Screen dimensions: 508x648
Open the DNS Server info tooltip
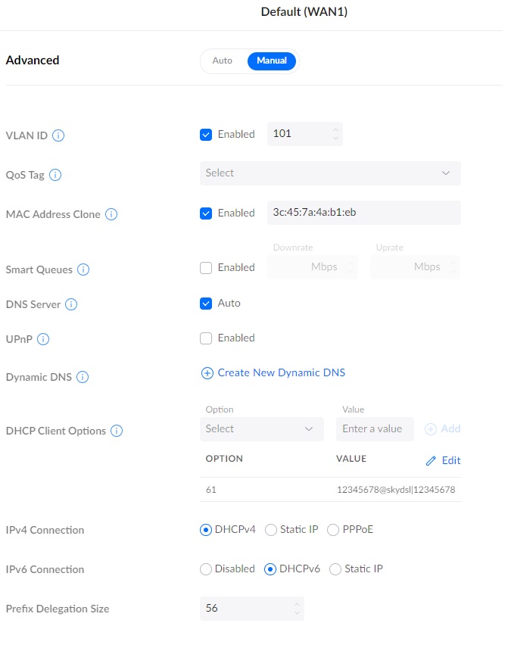pos(72,304)
